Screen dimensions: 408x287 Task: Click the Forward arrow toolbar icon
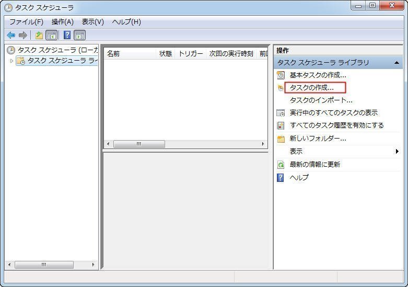coord(23,35)
